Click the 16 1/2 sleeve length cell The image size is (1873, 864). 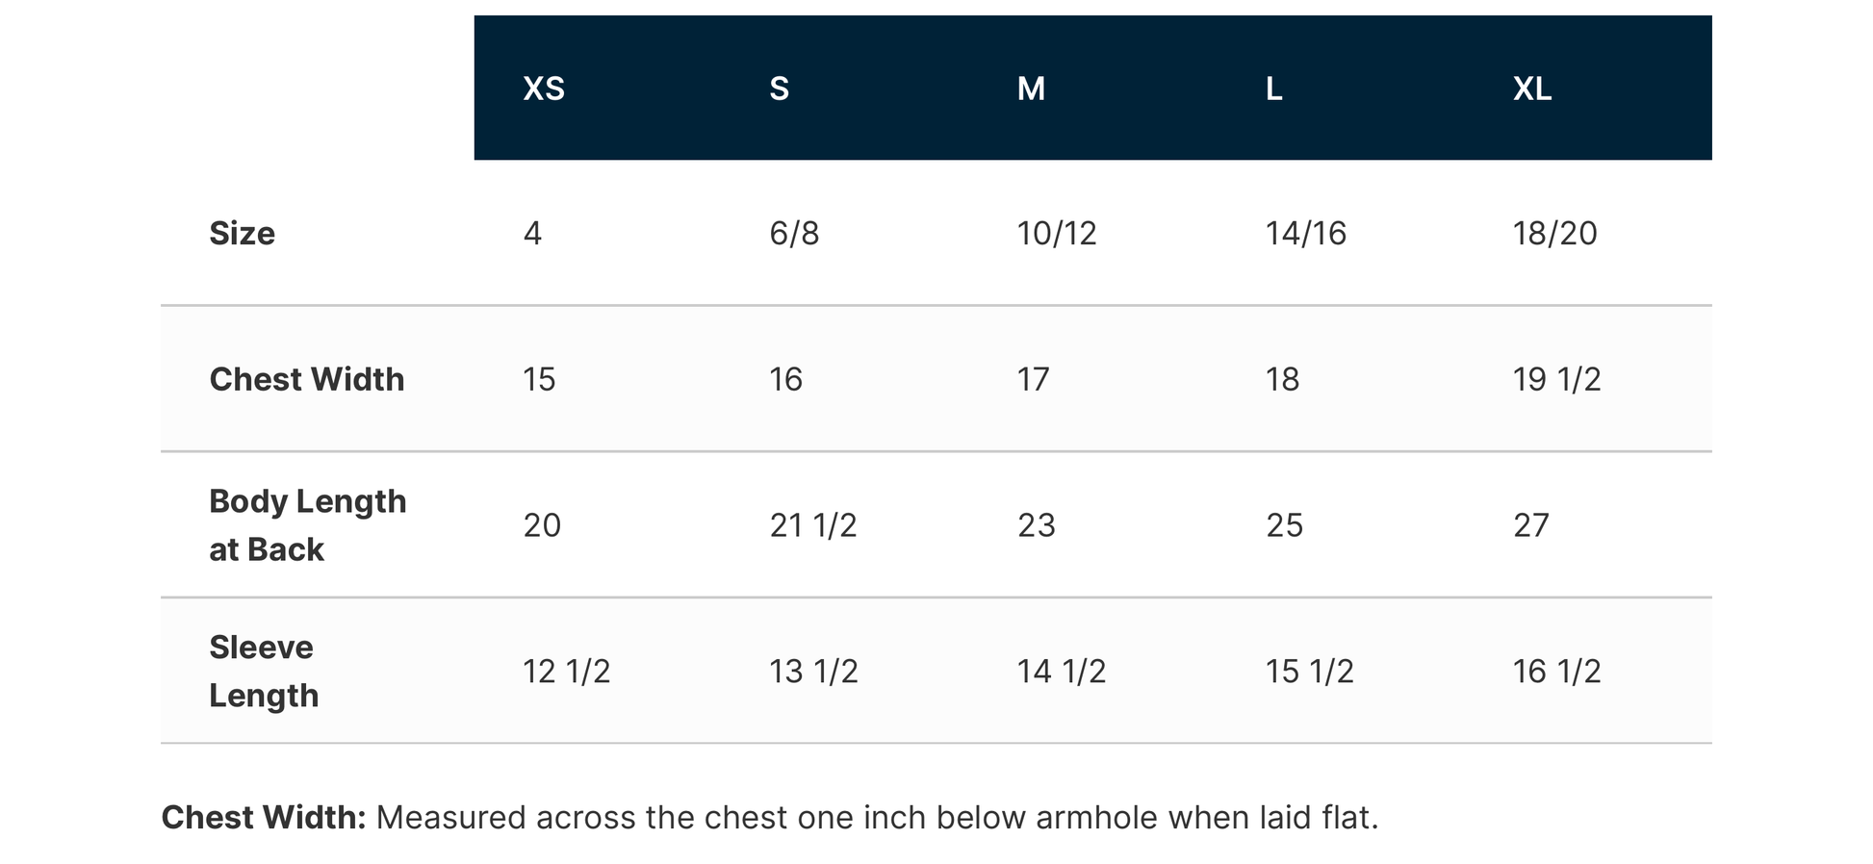point(1556,672)
